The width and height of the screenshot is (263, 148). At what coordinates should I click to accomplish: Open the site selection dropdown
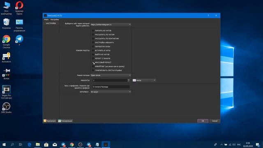click(x=111, y=25)
